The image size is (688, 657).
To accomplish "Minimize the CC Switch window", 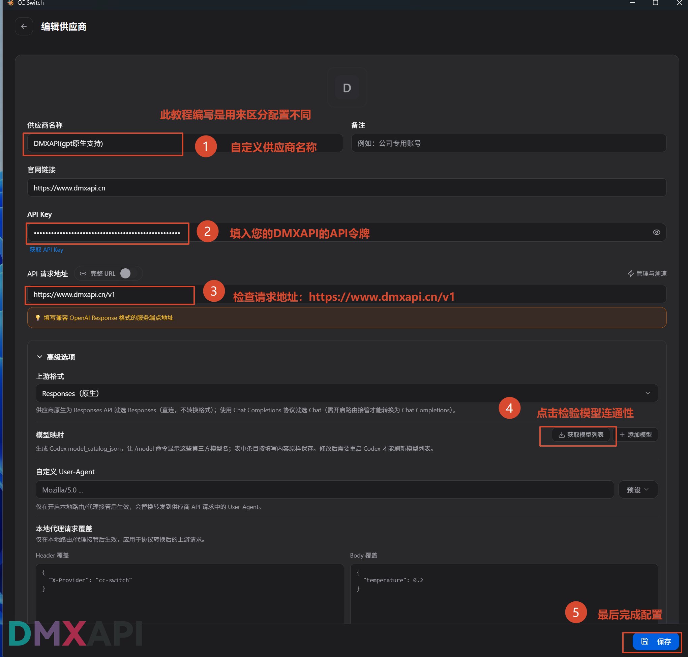I will point(632,3).
